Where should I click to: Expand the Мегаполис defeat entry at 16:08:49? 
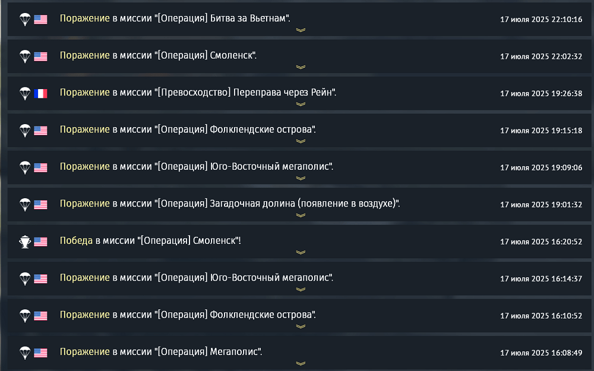(x=301, y=363)
